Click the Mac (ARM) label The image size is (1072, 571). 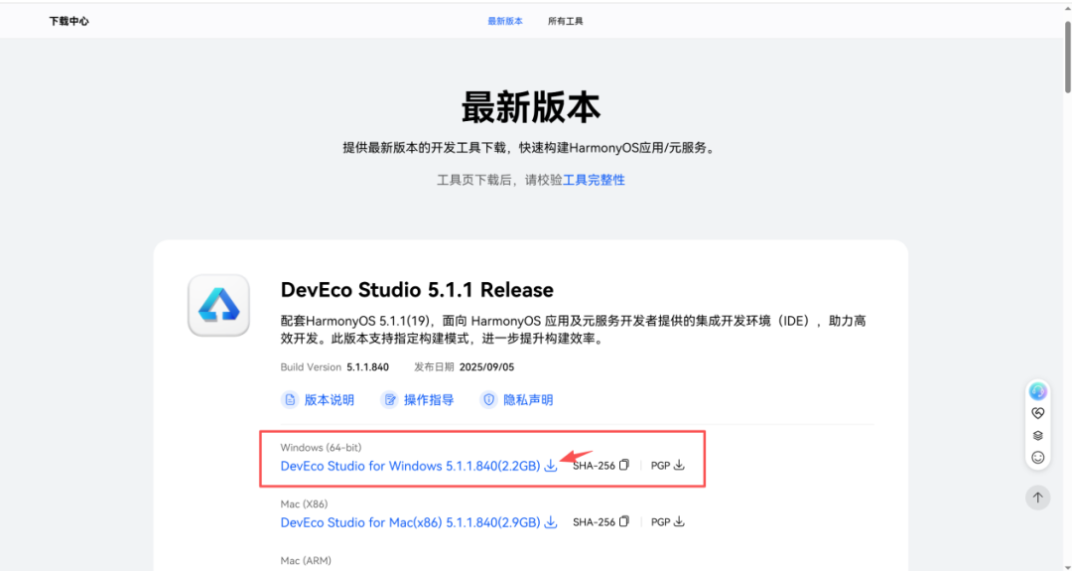click(x=306, y=561)
